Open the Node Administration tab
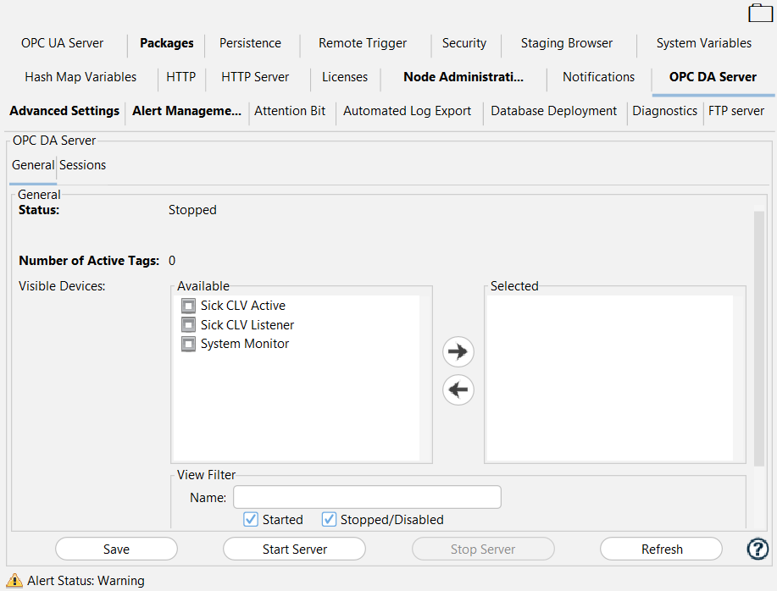This screenshot has height=591, width=777. click(463, 77)
